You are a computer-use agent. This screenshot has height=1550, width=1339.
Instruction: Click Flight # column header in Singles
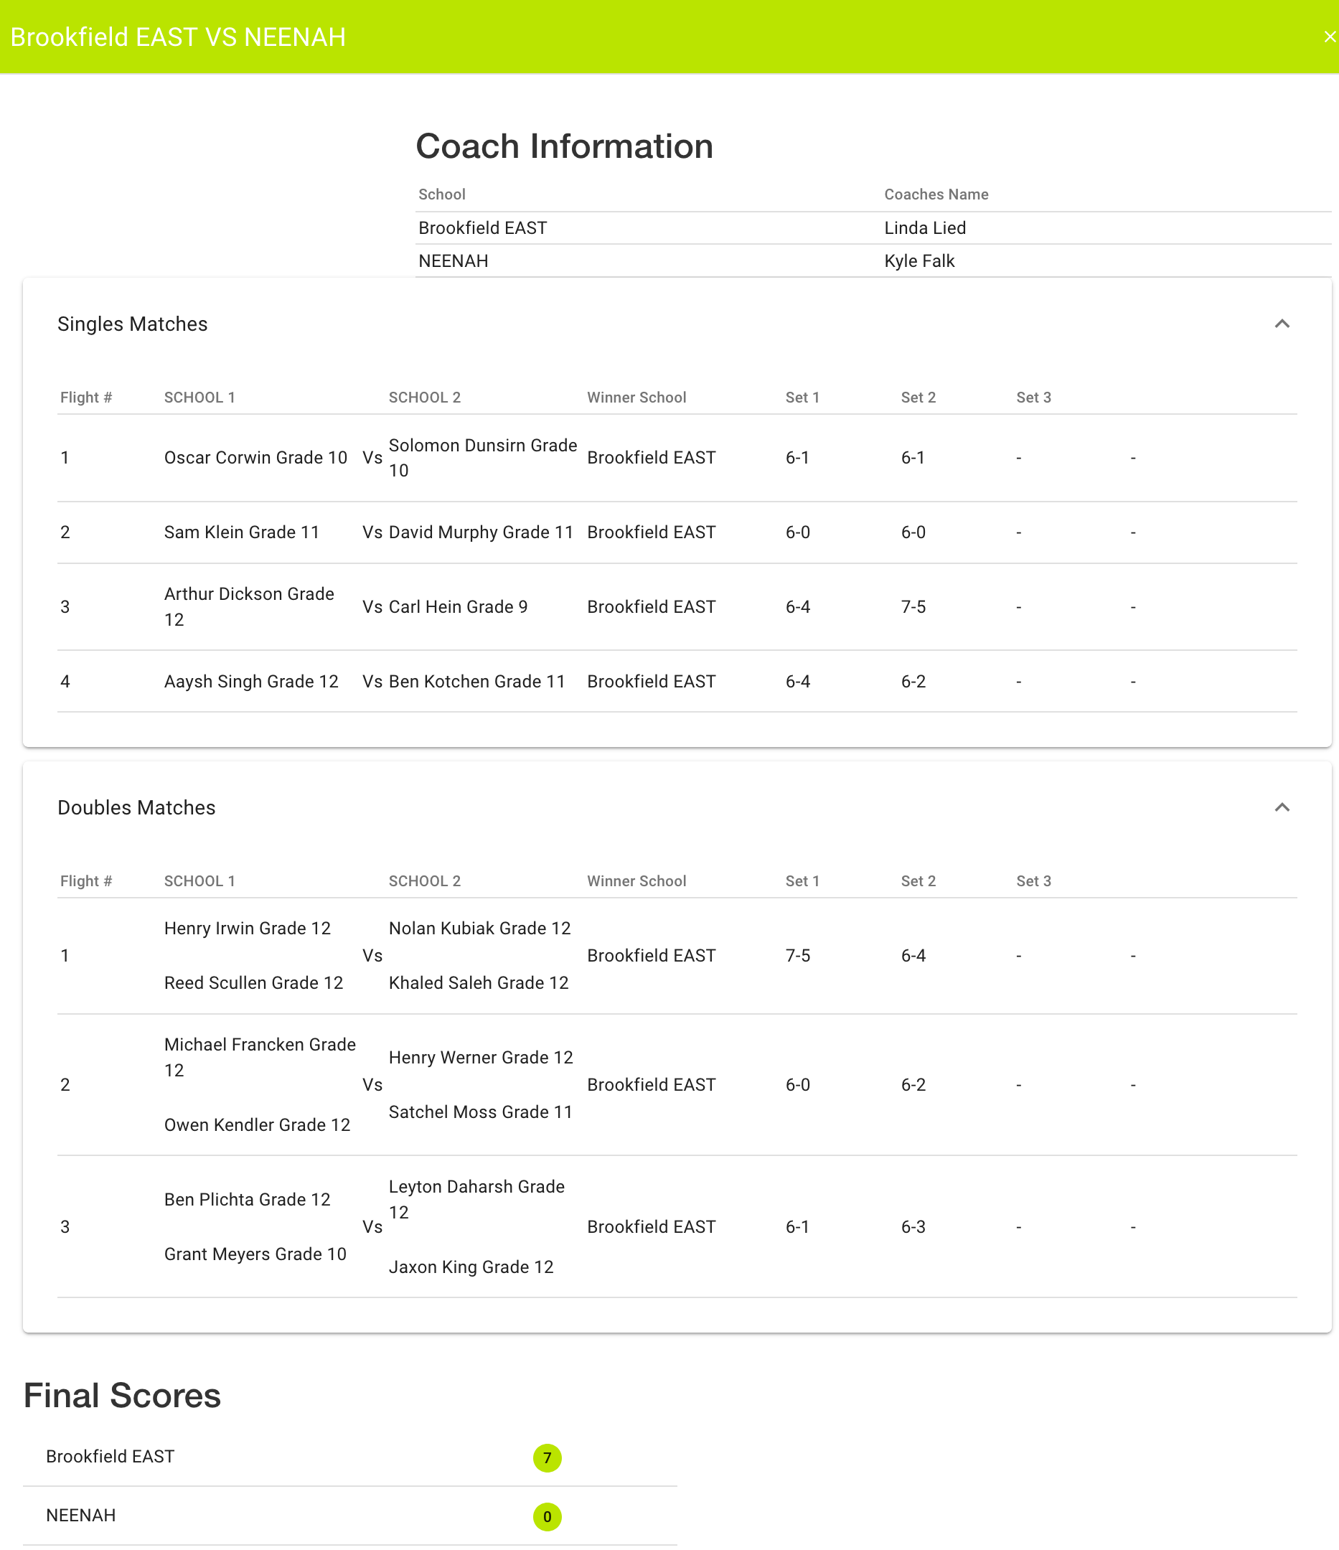click(86, 398)
